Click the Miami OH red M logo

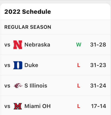click(18, 106)
